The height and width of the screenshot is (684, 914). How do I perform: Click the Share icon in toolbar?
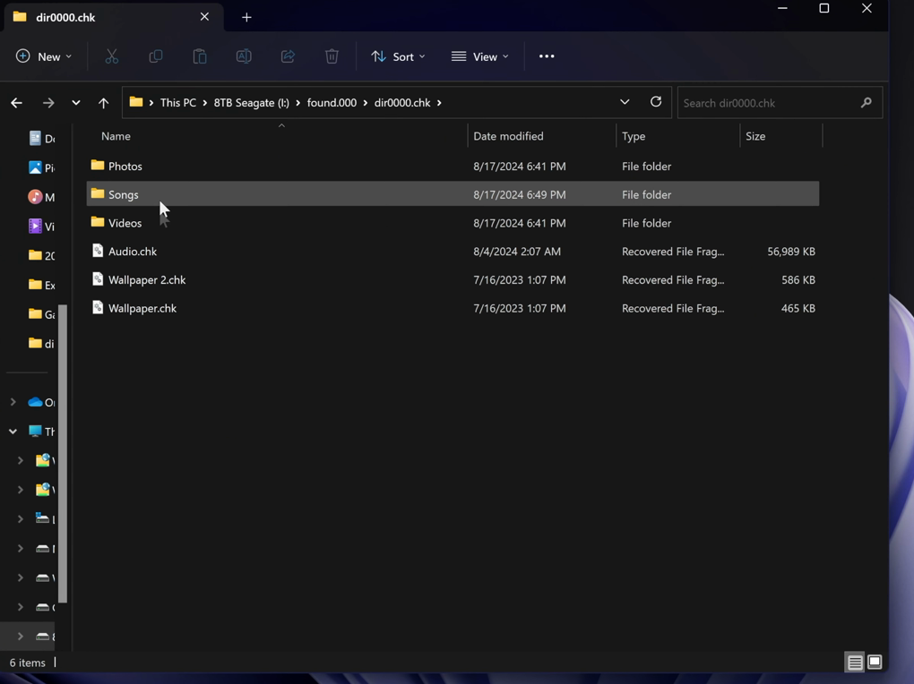(288, 56)
